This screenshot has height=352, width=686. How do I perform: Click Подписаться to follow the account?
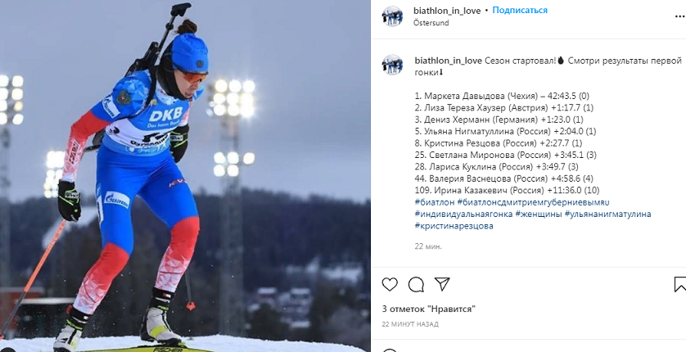tap(520, 10)
